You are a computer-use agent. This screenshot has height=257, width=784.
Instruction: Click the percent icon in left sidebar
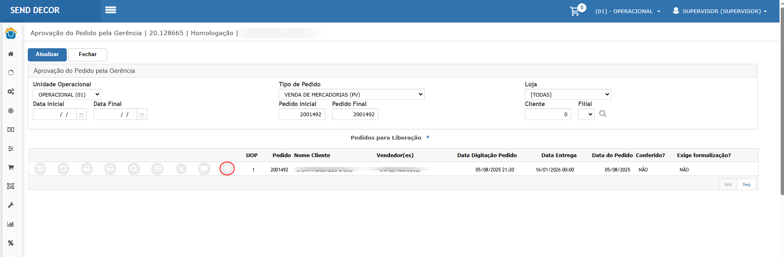(11, 243)
